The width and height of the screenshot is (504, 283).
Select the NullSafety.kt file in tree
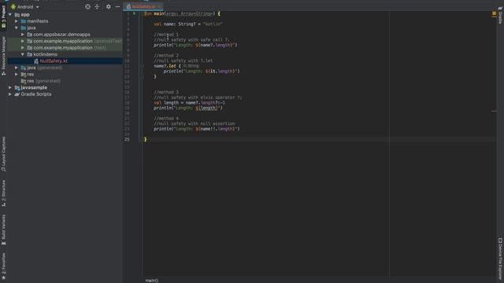65,61
